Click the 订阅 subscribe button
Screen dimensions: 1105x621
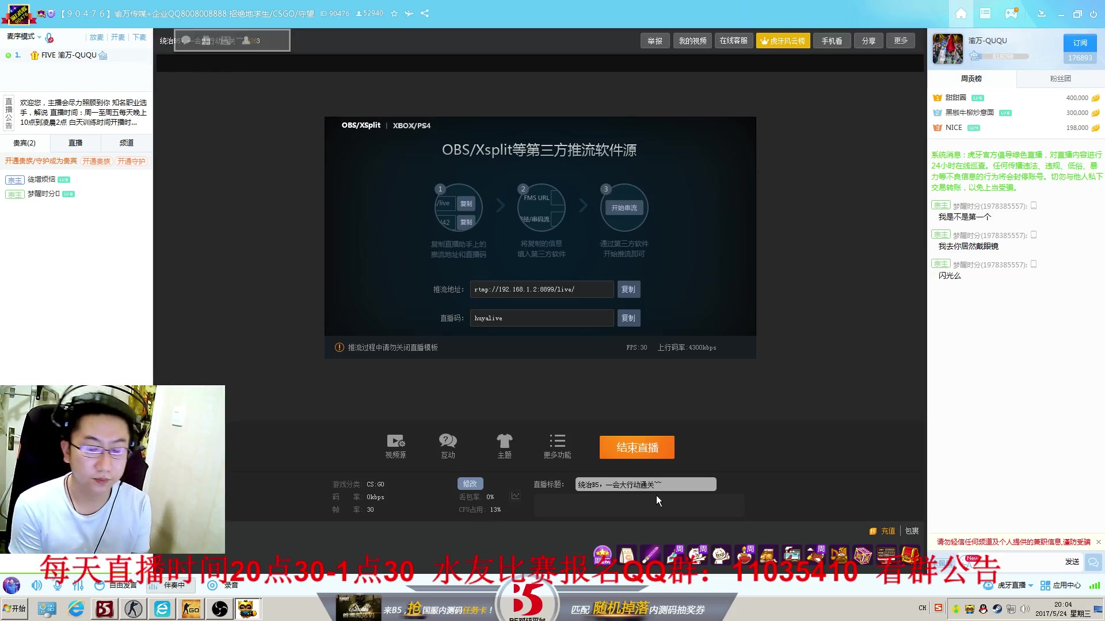click(x=1080, y=43)
